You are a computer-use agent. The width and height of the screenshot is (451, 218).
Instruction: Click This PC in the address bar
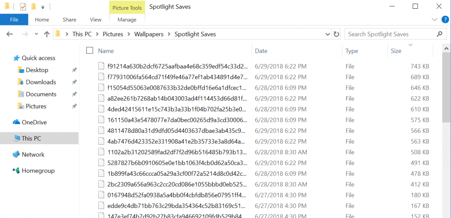click(82, 34)
